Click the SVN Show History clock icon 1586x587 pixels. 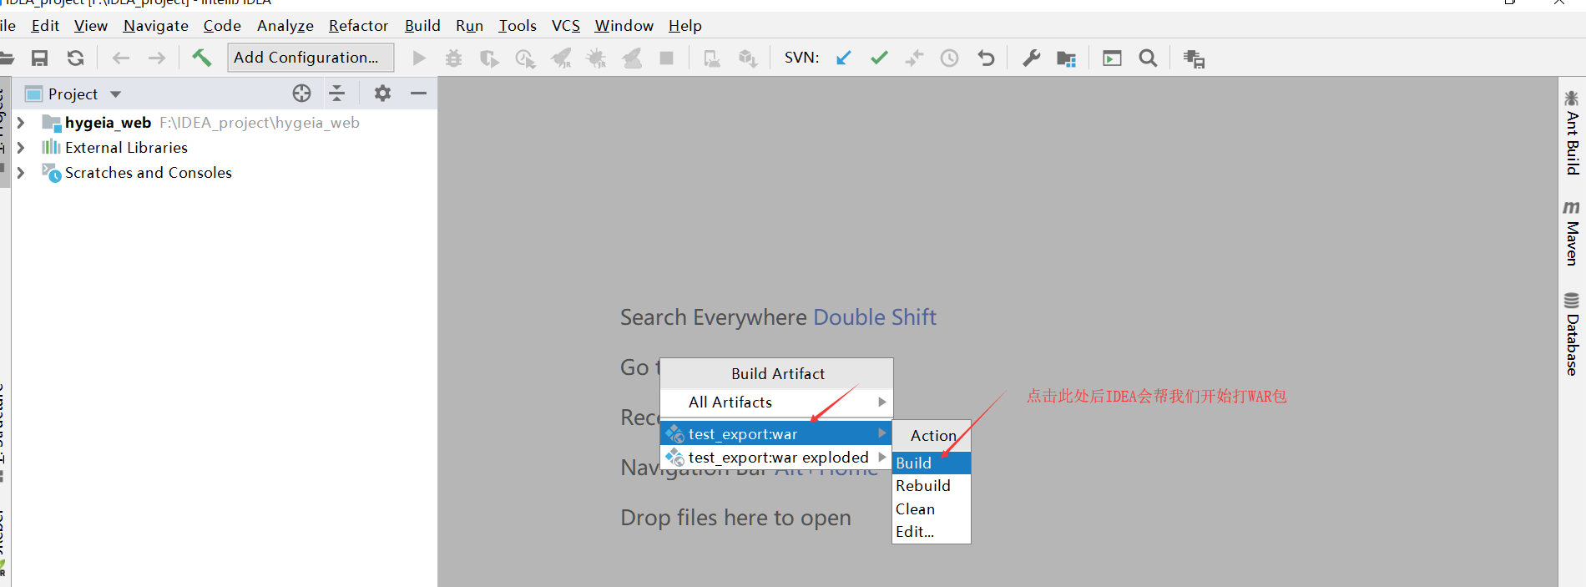(949, 58)
